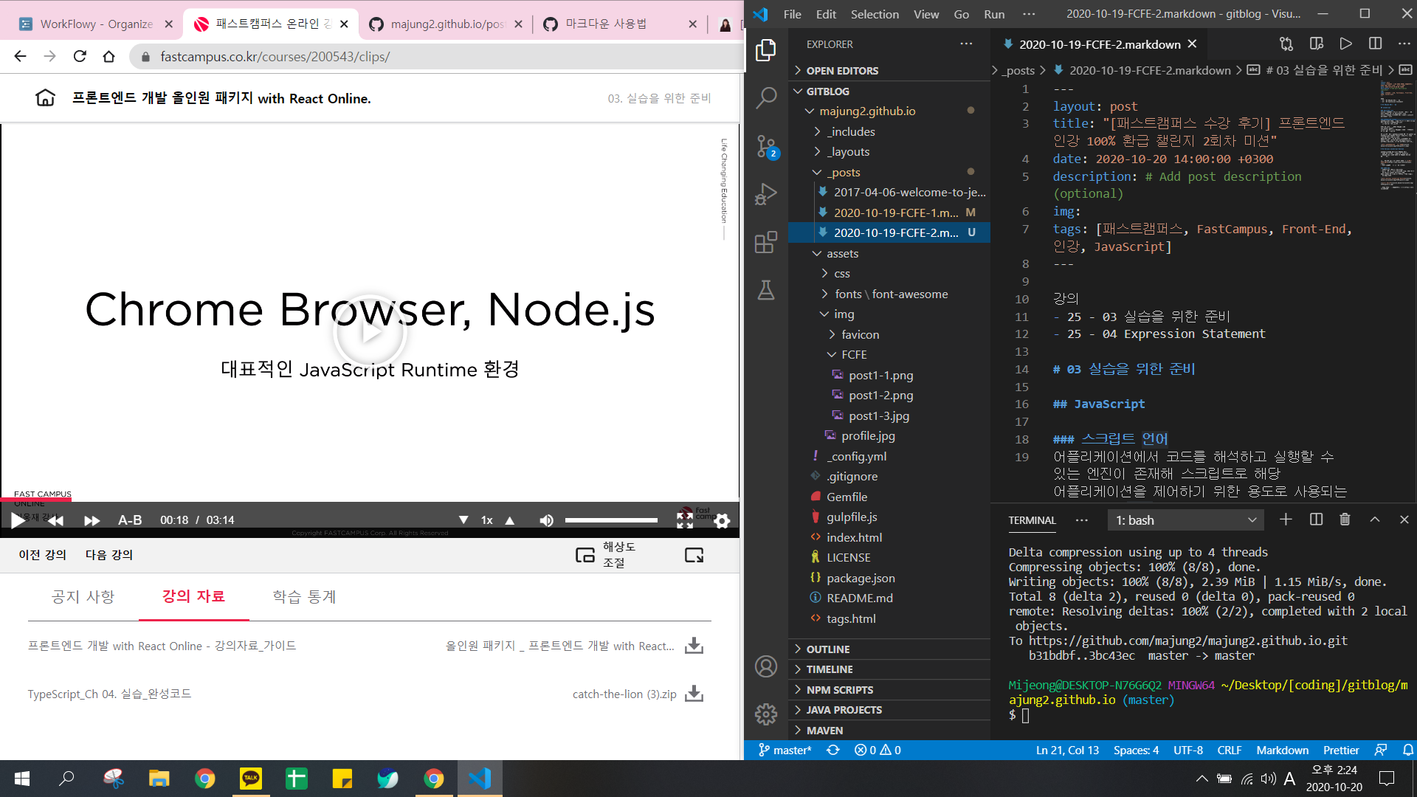Add a new terminal with the plus icon
This screenshot has width=1417, height=797.
(1286, 520)
